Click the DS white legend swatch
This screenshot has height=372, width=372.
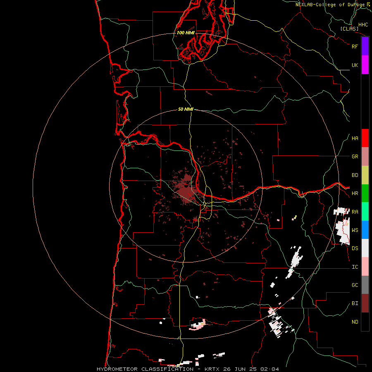(365, 248)
